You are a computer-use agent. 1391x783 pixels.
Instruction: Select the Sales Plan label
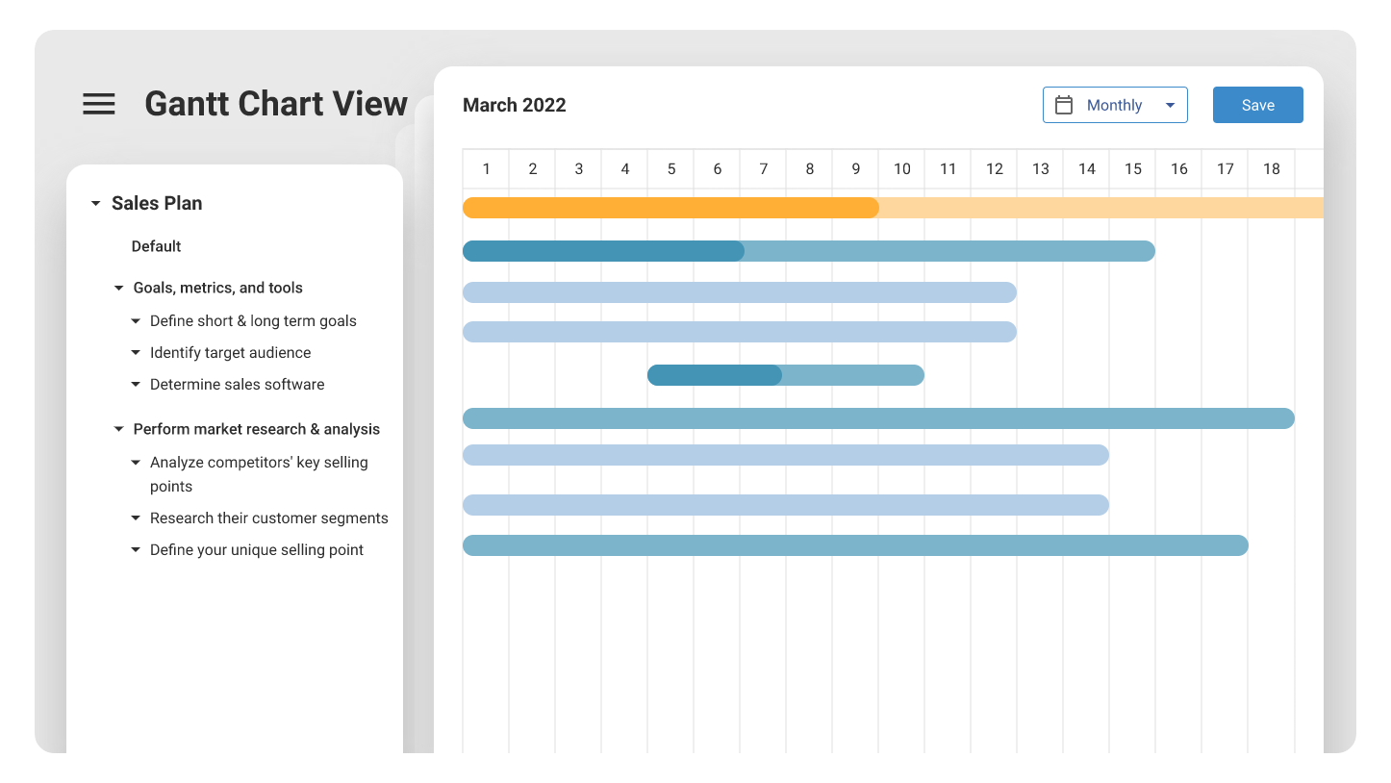click(157, 203)
